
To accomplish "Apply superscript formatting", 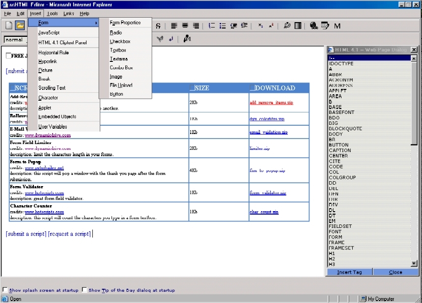I will pyautogui.click(x=271, y=26).
